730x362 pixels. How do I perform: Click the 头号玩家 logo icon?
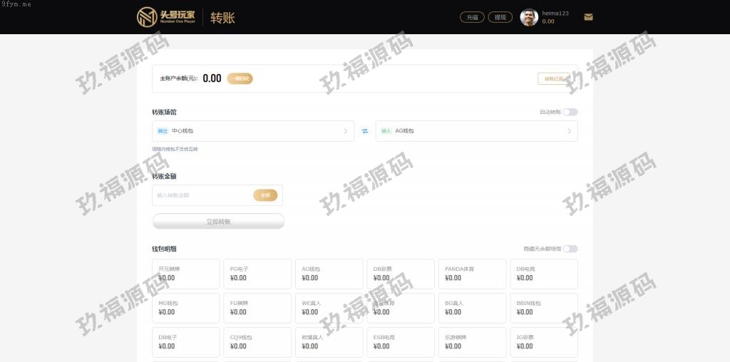point(148,17)
